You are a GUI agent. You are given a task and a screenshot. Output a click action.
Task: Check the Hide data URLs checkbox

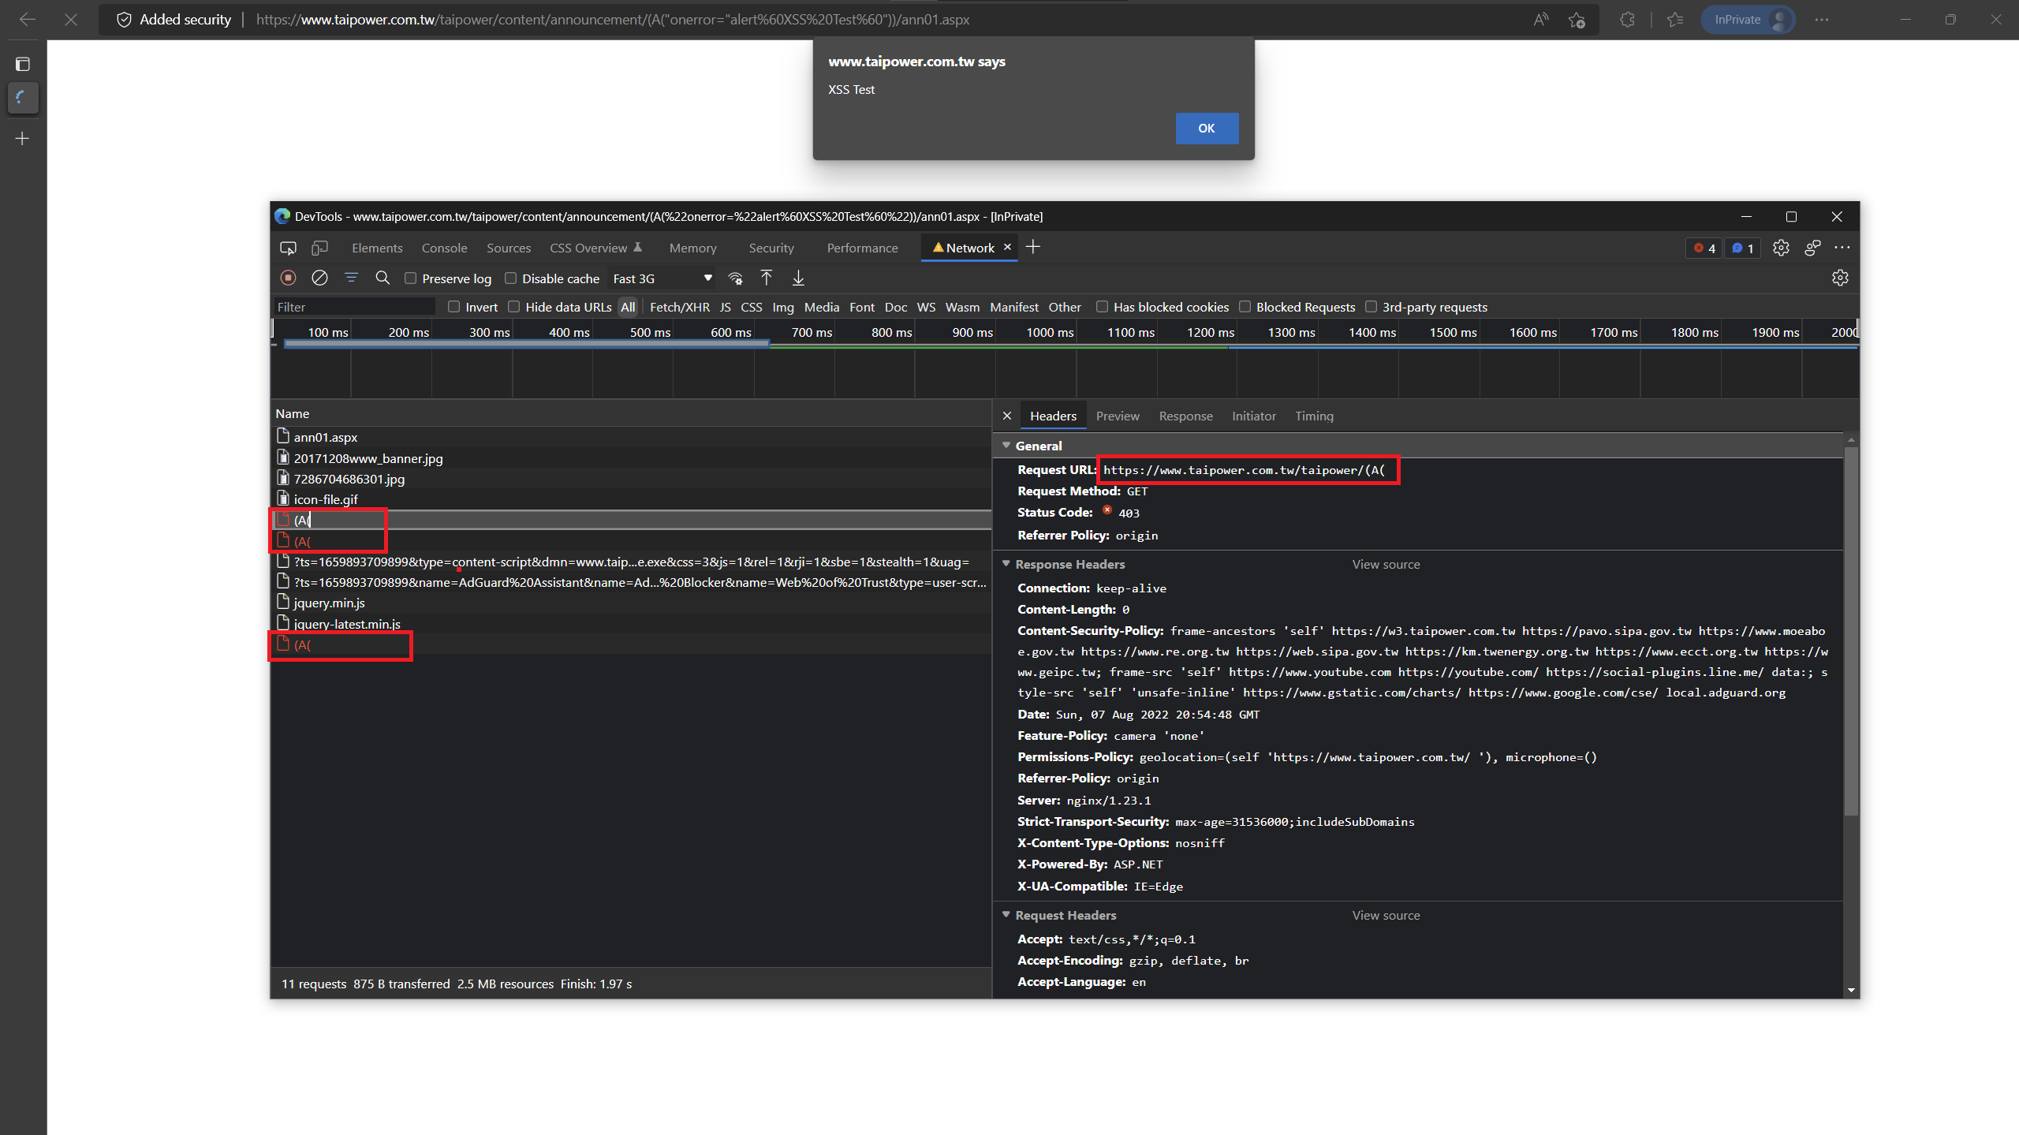[514, 307]
